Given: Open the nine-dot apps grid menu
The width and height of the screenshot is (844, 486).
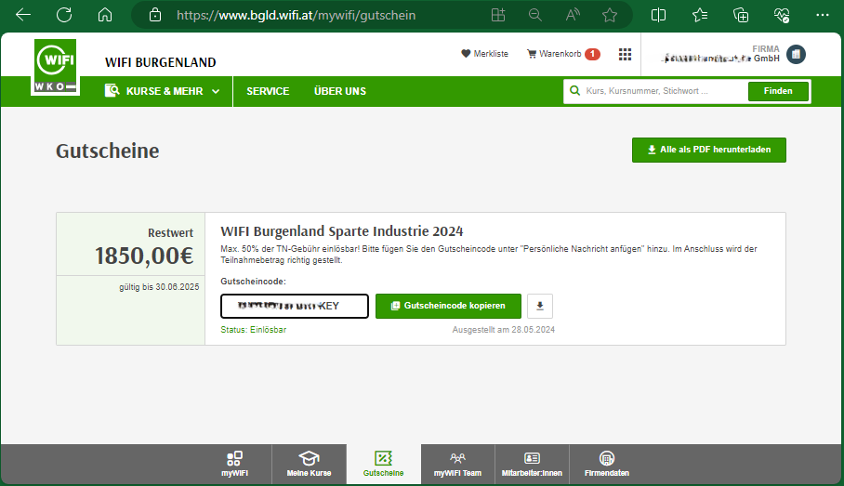Looking at the screenshot, I should click(625, 54).
